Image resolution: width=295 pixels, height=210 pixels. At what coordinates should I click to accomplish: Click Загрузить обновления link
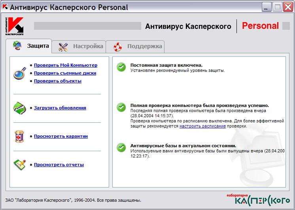coord(60,108)
